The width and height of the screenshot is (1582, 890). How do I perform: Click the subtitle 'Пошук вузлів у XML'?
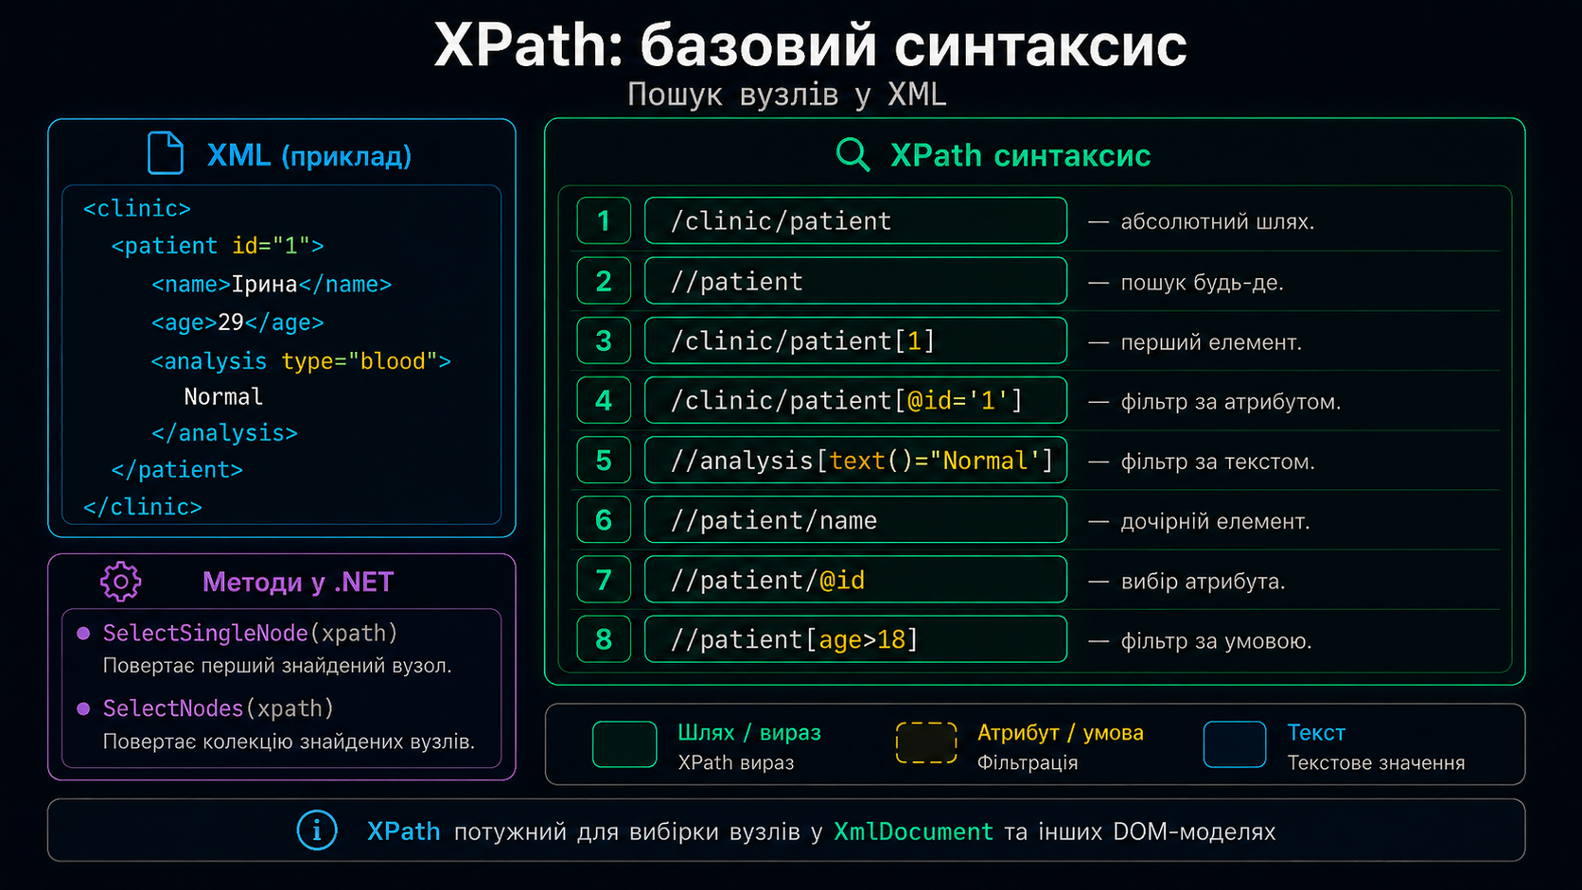coord(786,95)
